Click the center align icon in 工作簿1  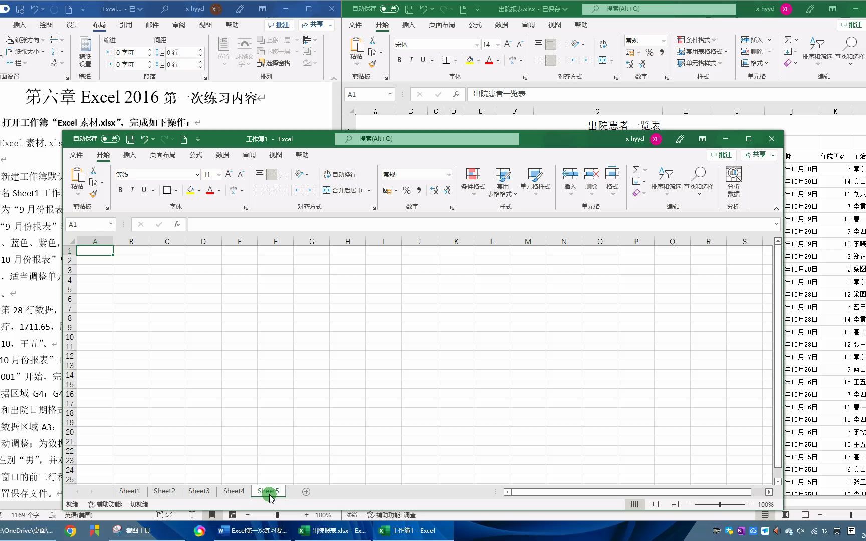(272, 190)
